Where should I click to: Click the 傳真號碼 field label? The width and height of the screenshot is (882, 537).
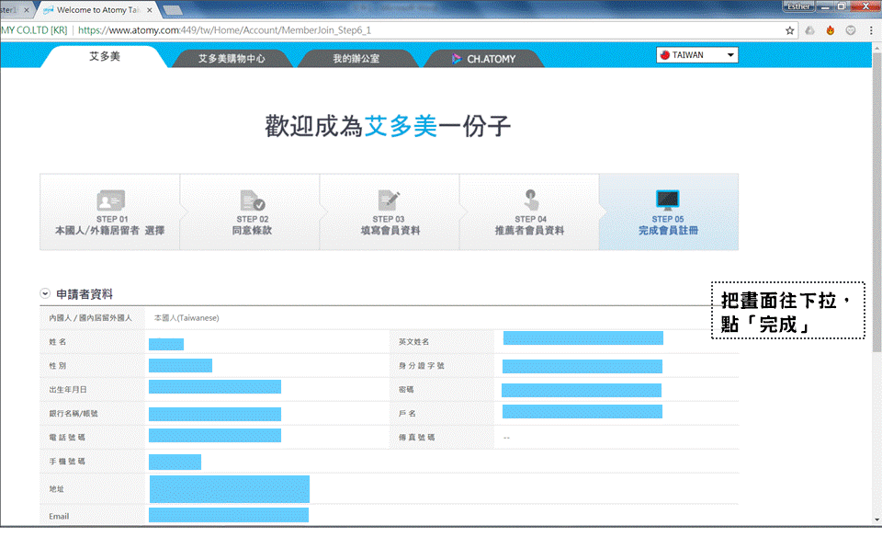point(417,438)
